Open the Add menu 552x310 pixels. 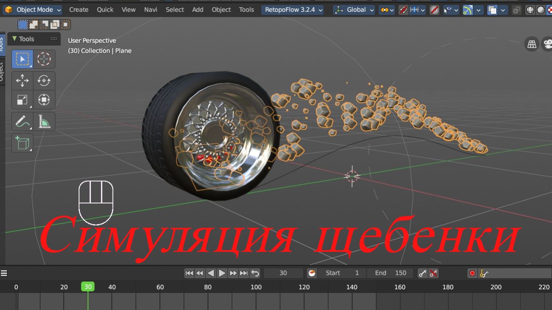[x=198, y=10]
